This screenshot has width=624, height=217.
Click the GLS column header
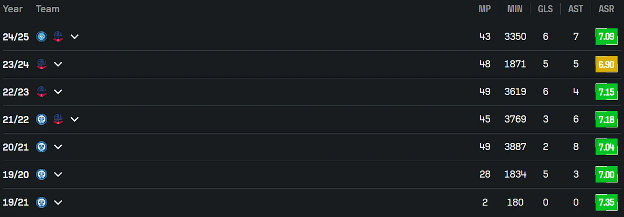tap(545, 9)
